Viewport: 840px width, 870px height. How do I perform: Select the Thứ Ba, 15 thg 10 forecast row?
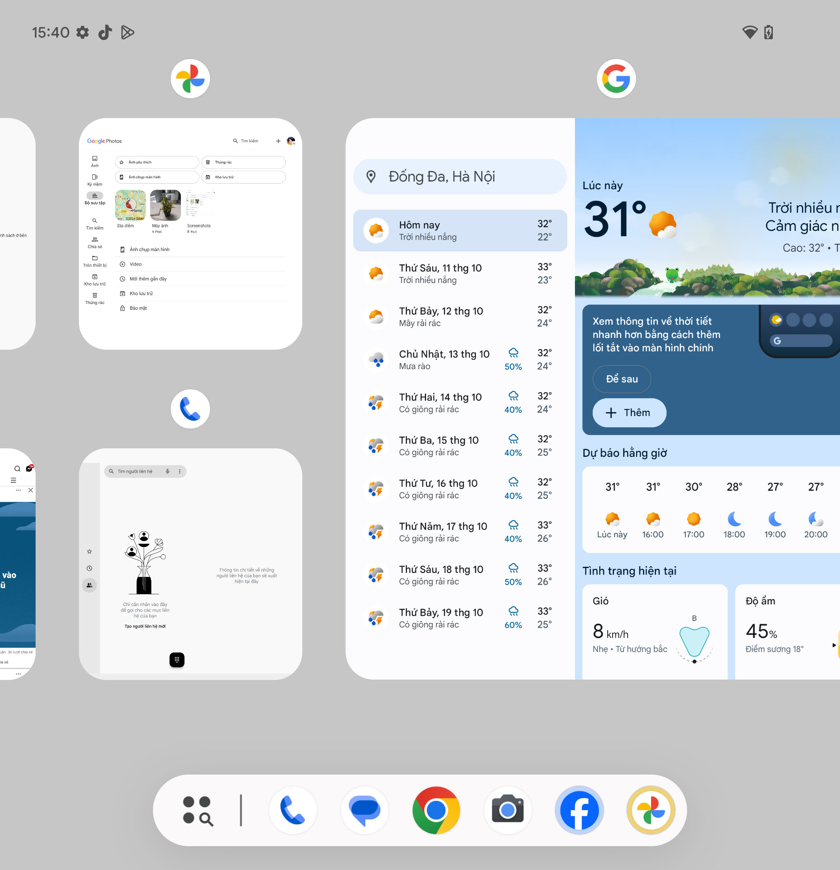coord(460,446)
